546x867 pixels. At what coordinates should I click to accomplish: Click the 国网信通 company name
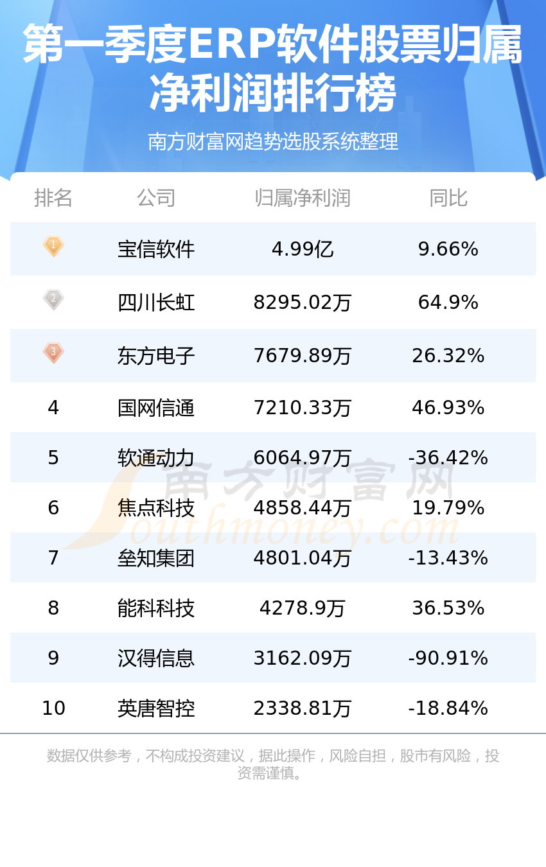(x=156, y=408)
